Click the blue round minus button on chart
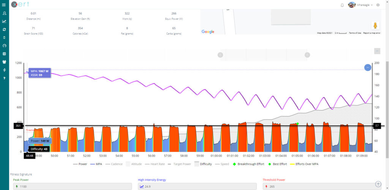 (367, 67)
